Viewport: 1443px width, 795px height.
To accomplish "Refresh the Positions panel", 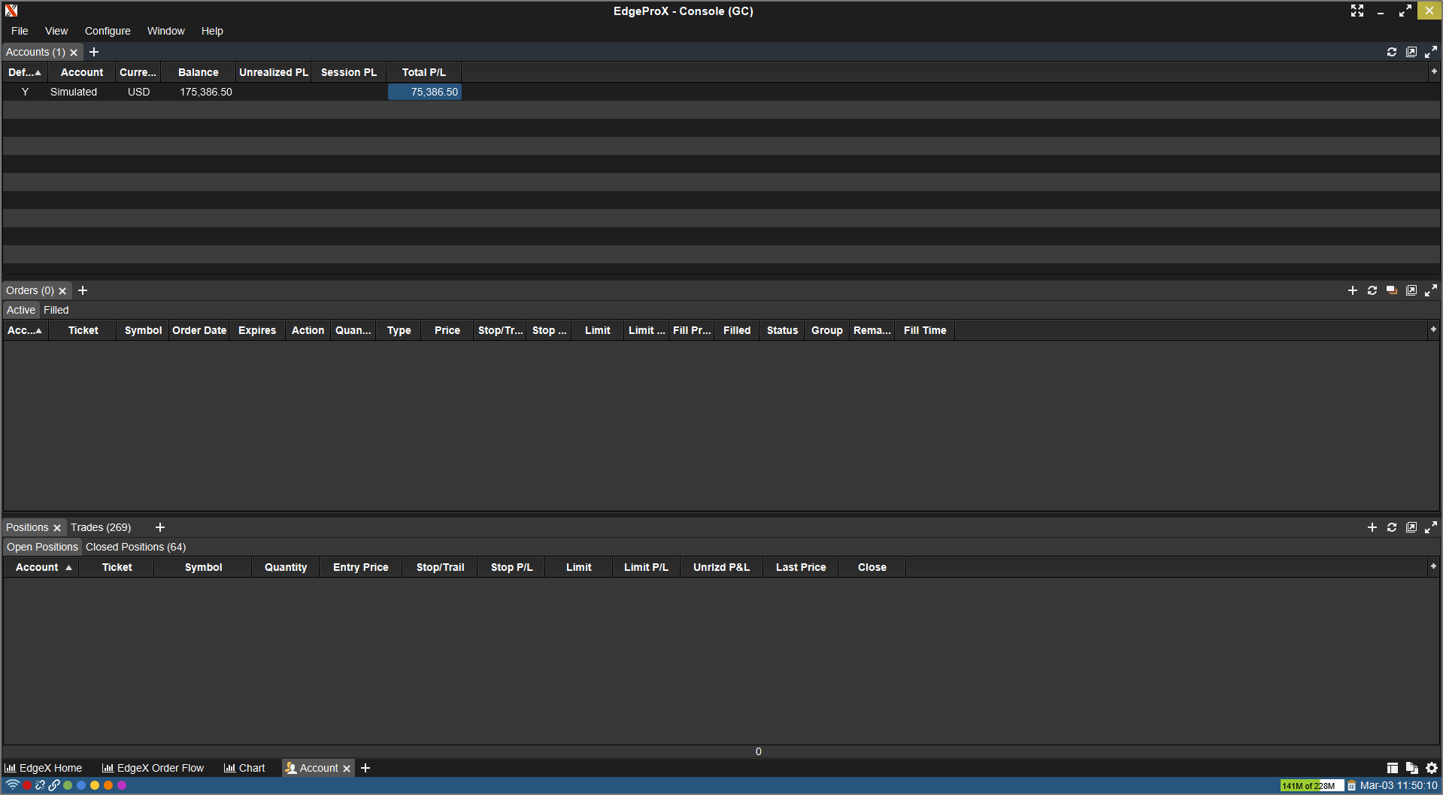I will point(1392,527).
